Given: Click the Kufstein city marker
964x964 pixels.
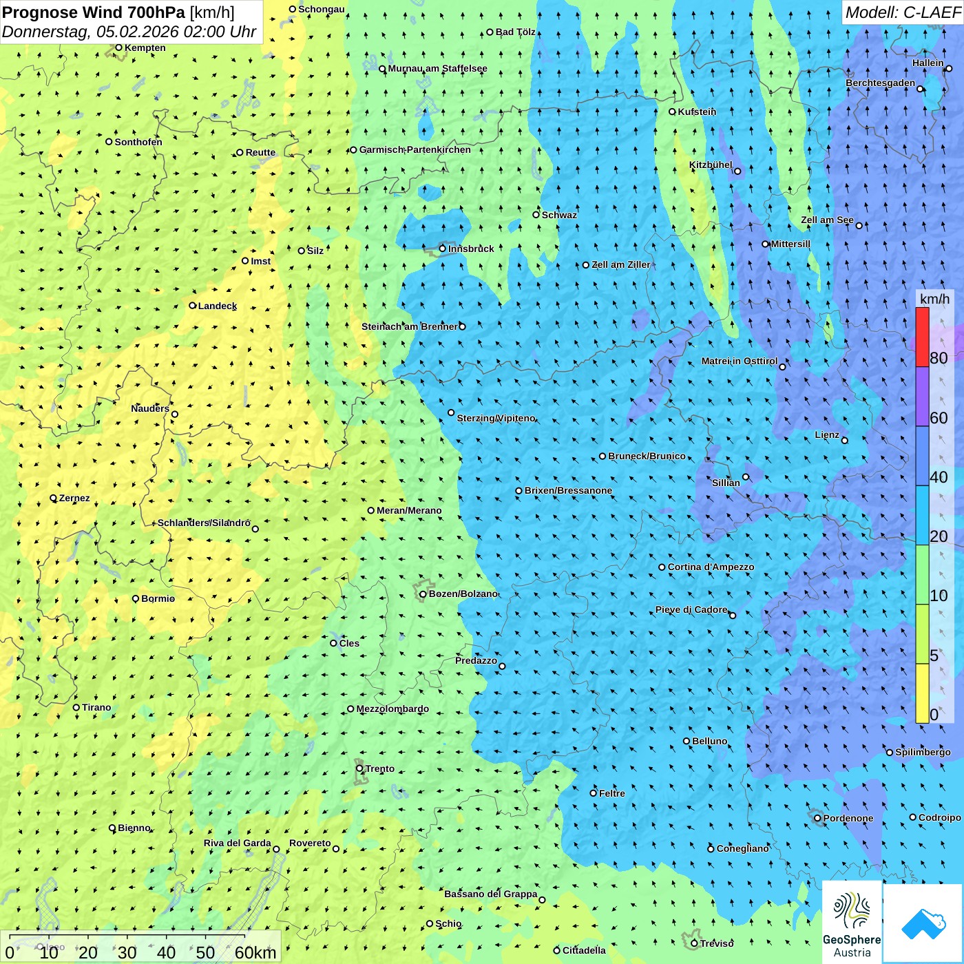Looking at the screenshot, I should point(673,112).
